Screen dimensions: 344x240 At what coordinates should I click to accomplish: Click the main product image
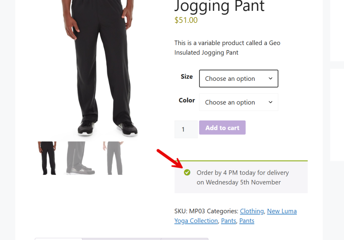[101, 67]
